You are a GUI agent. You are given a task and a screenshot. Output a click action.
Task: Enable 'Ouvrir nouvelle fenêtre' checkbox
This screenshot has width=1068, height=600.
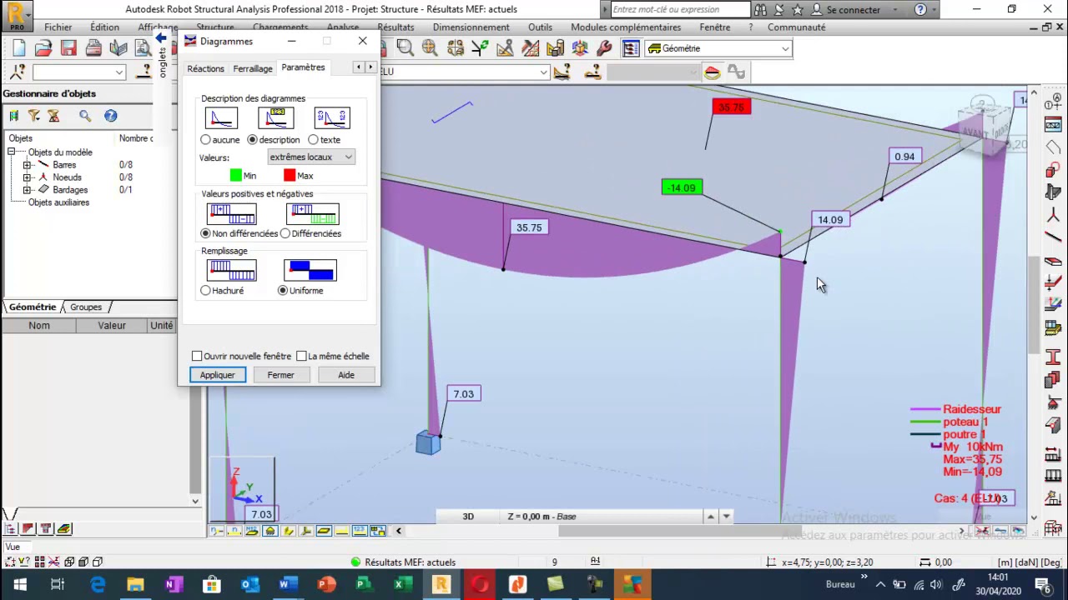(x=197, y=357)
